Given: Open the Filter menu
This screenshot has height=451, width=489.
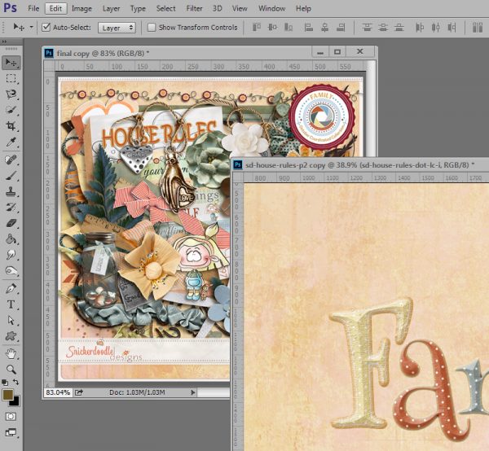Looking at the screenshot, I should point(194,8).
